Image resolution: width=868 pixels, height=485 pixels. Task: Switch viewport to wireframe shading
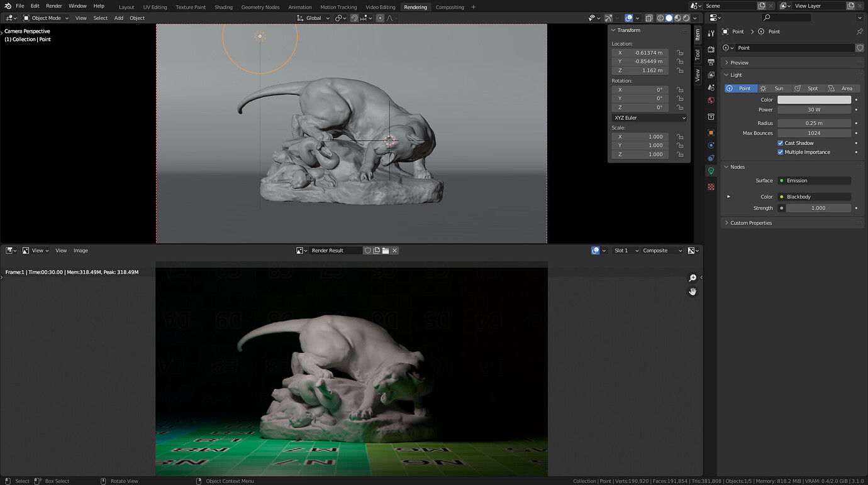pos(660,18)
